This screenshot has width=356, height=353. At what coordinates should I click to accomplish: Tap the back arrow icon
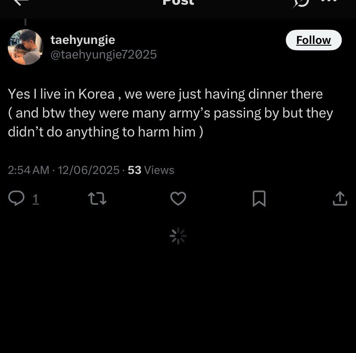(20, 2)
